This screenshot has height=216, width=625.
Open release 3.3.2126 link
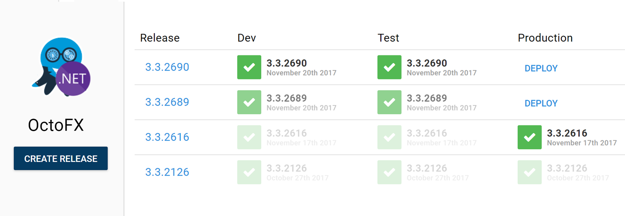click(x=167, y=172)
